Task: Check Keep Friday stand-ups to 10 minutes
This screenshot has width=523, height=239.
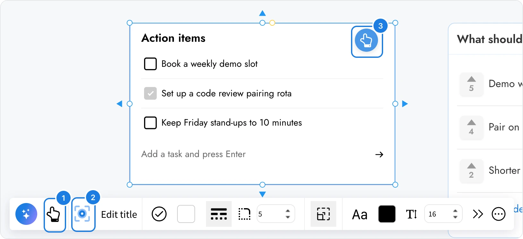Action: click(x=150, y=123)
